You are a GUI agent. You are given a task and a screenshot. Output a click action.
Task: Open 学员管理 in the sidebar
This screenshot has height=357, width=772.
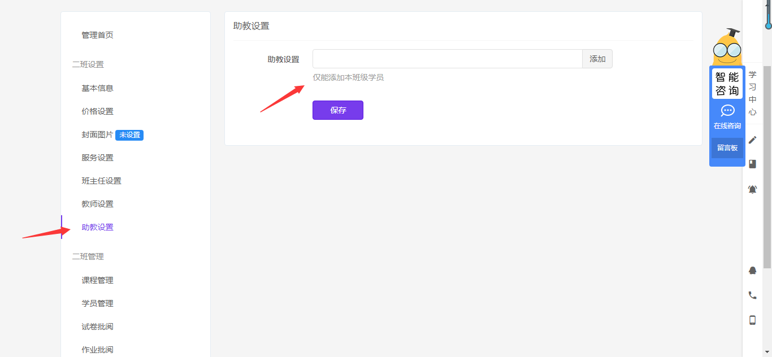tap(97, 303)
